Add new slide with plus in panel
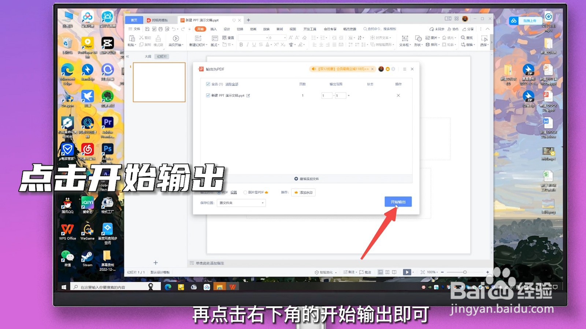 (x=156, y=262)
